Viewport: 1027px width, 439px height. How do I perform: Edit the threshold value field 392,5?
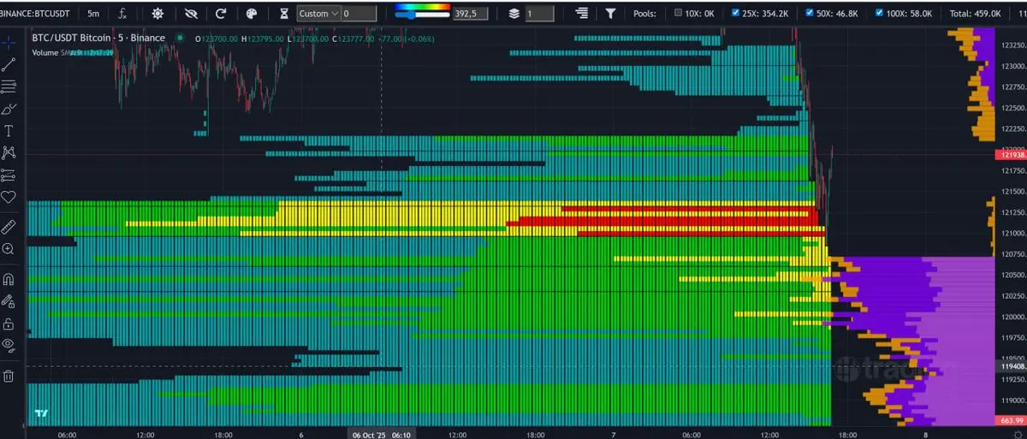472,14
